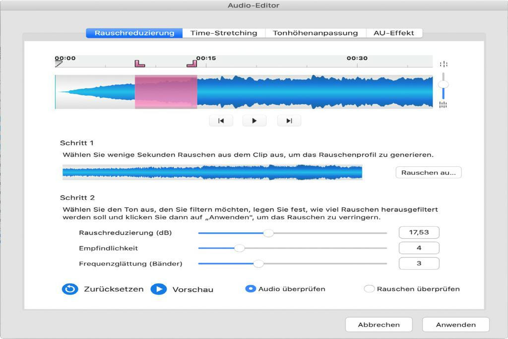Click the waveform zoom-in icon below the vertical slider

tap(444, 104)
